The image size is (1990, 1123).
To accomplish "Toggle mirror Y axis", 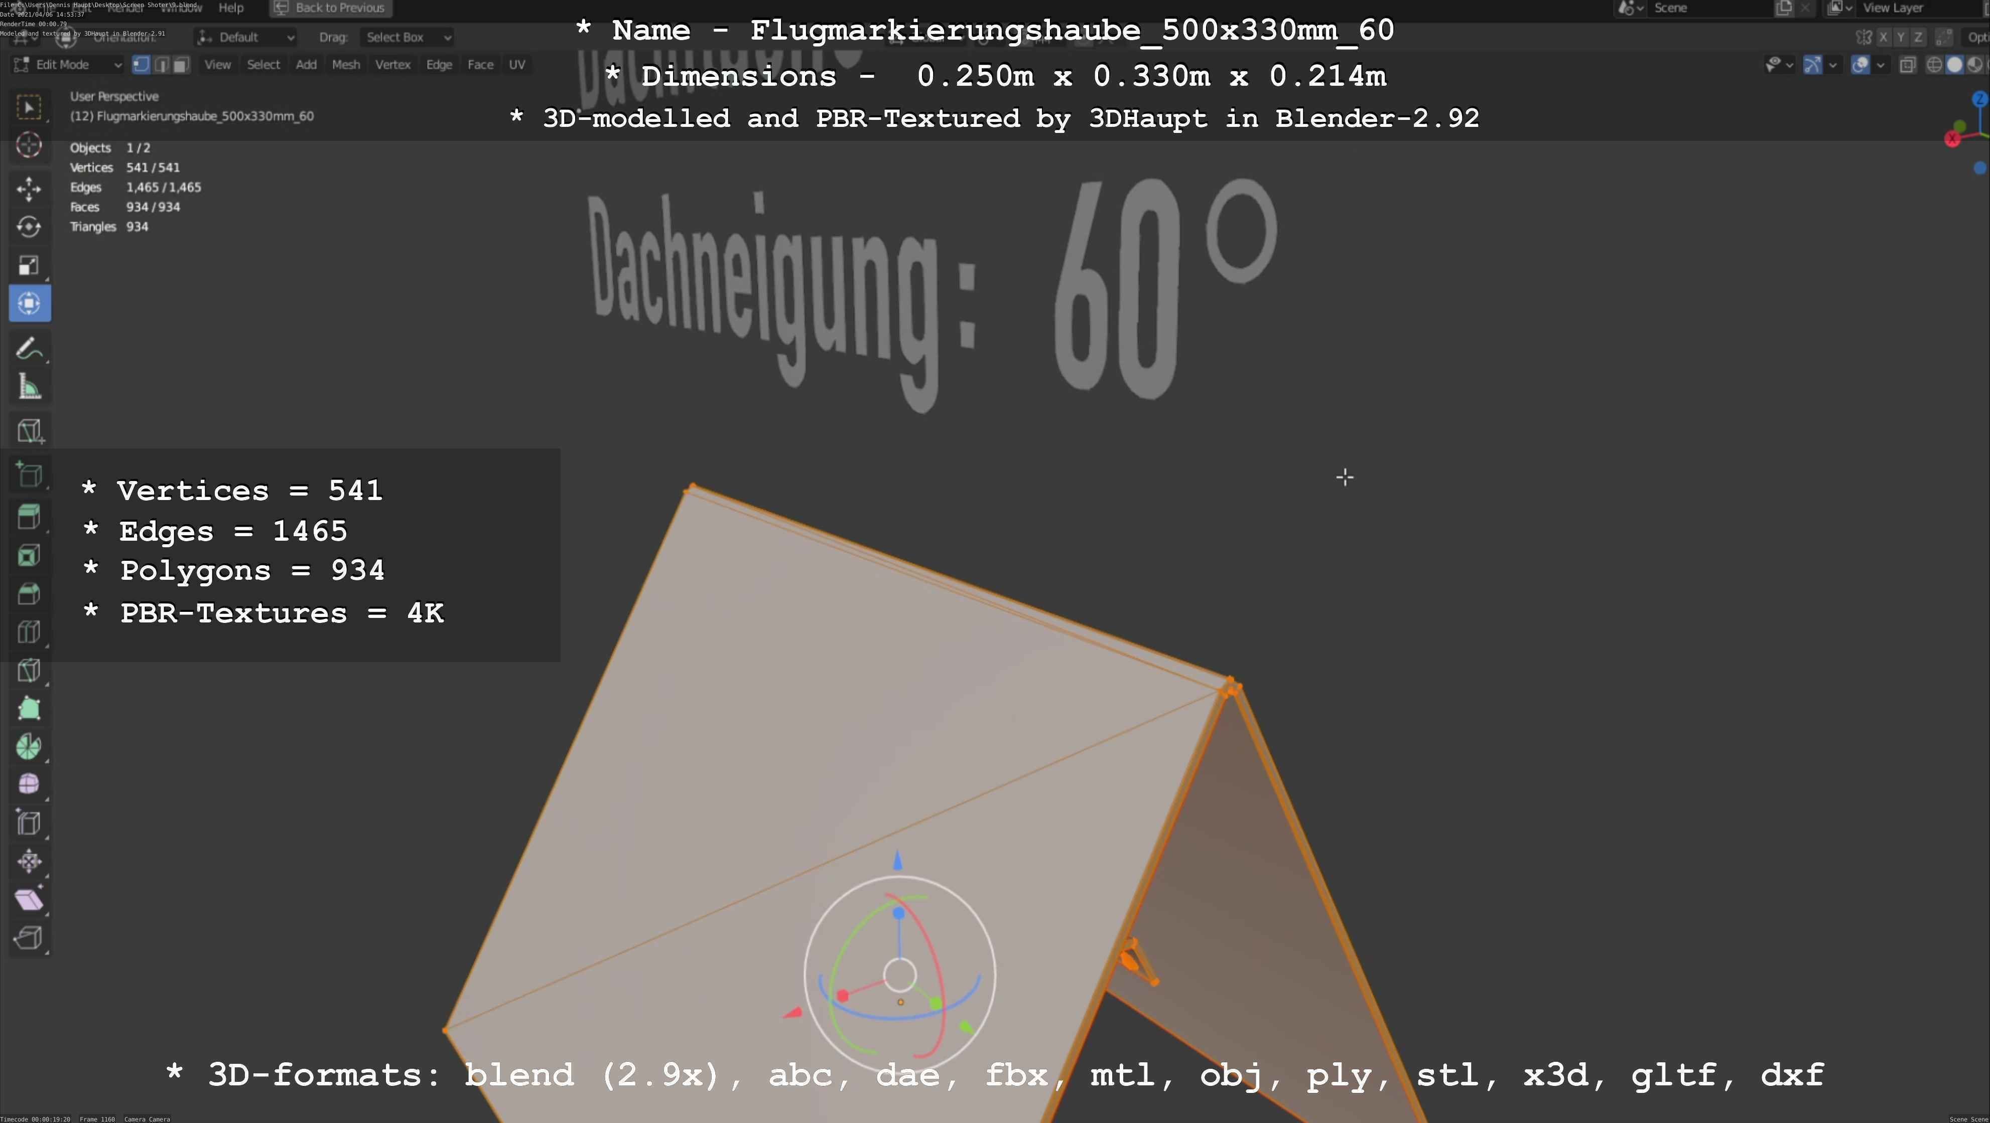I will 1900,37.
